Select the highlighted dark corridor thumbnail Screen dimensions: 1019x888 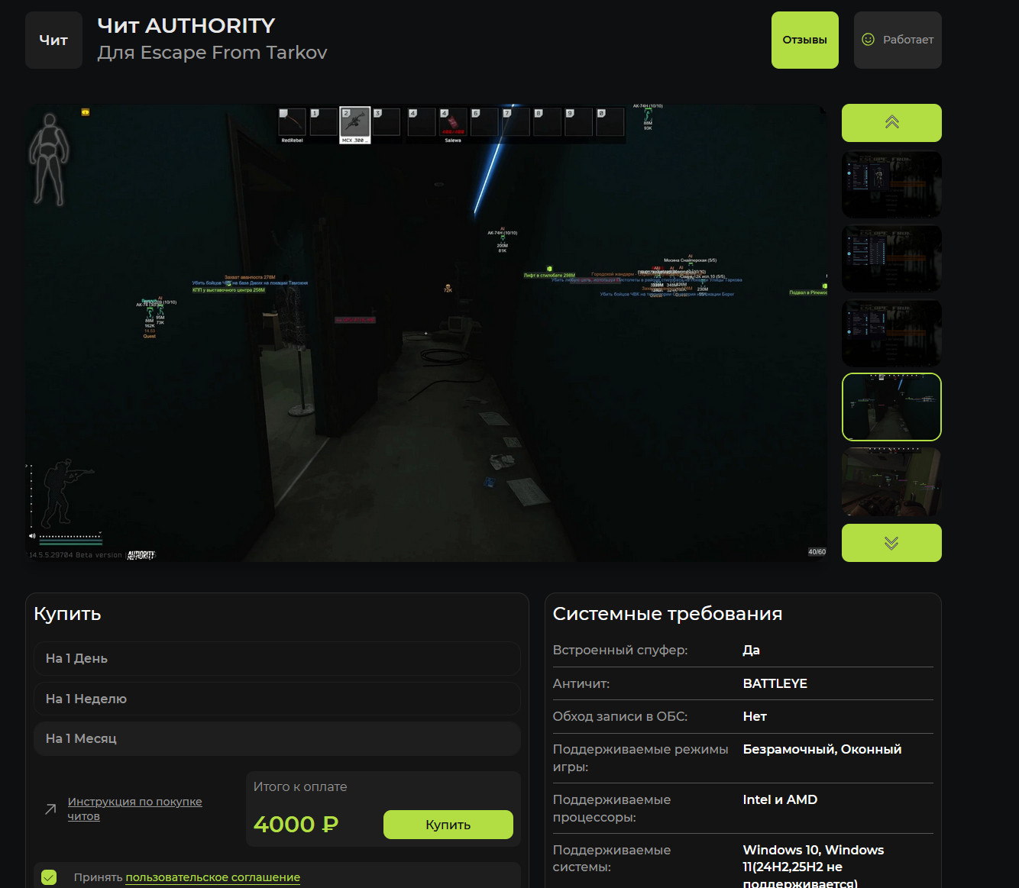point(891,407)
